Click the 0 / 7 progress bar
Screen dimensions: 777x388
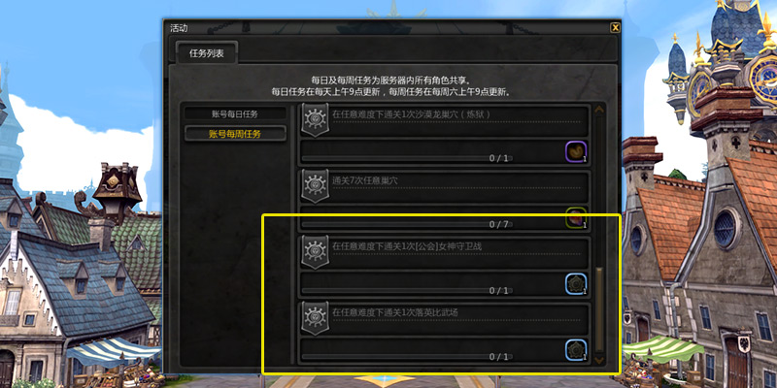click(407, 225)
